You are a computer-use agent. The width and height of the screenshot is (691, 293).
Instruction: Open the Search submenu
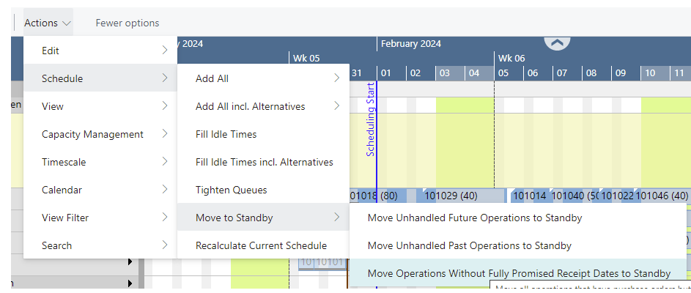[100, 245]
